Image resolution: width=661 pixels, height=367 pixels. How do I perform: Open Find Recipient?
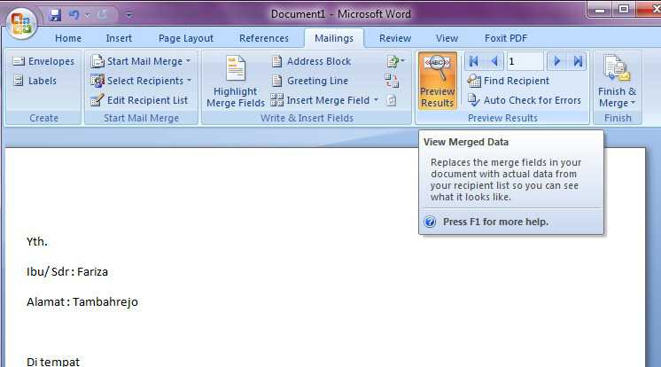[x=509, y=81]
